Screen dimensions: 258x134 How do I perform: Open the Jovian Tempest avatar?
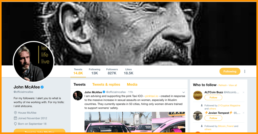[x=197, y=116]
